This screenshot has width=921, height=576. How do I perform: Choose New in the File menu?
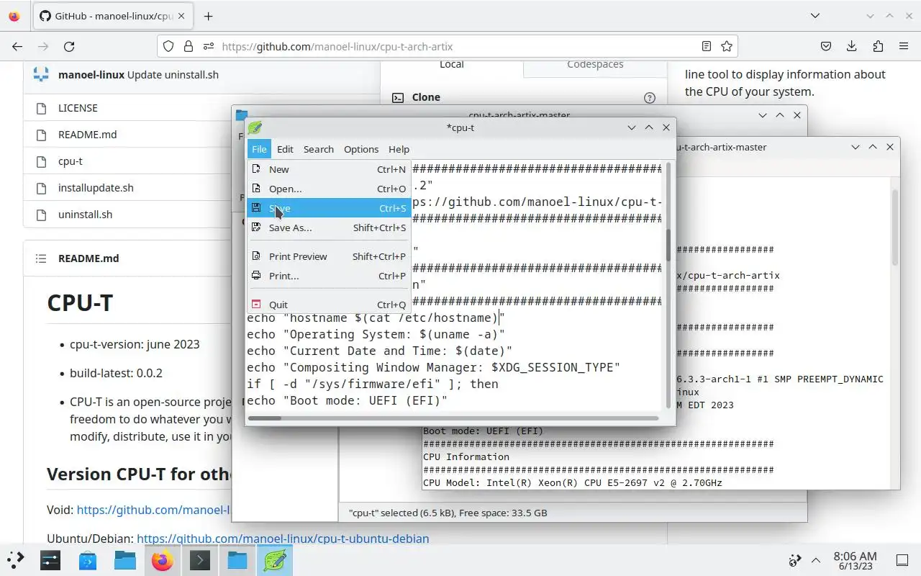[329, 169]
